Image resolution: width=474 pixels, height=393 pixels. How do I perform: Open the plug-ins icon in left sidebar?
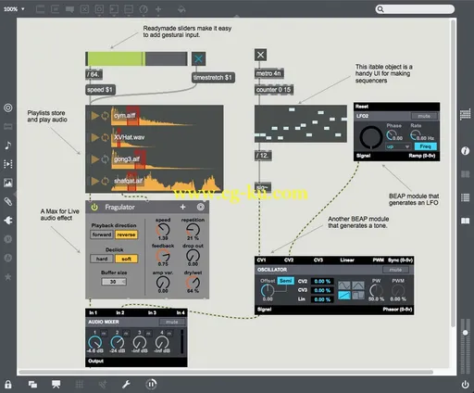(8, 220)
